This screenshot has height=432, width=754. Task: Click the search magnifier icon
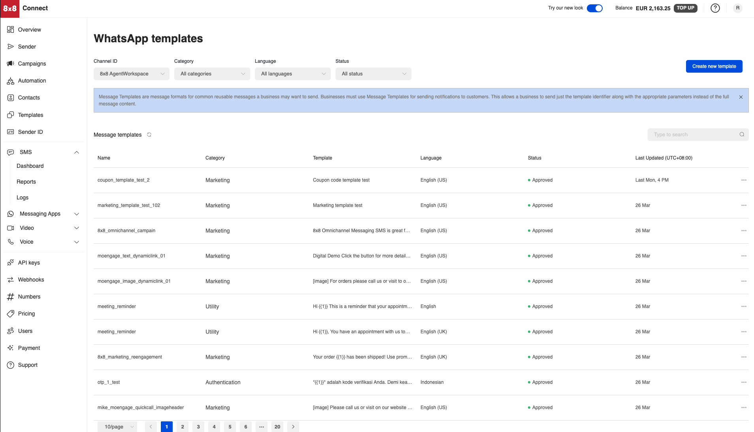742,135
